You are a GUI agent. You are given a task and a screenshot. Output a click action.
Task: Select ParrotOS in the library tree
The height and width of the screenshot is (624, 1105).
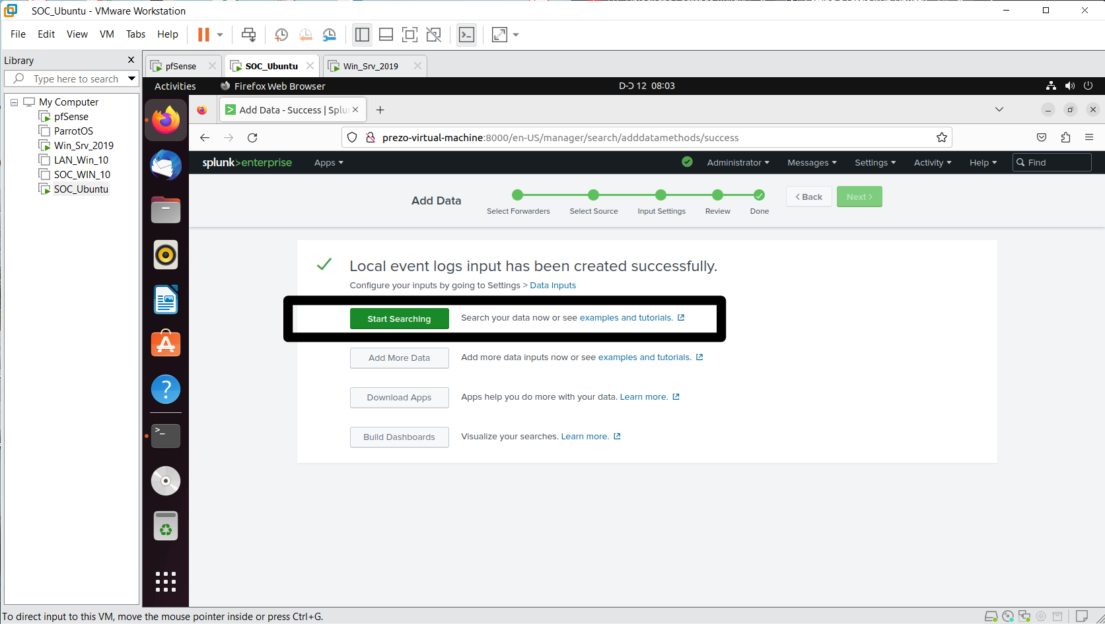[x=73, y=131]
